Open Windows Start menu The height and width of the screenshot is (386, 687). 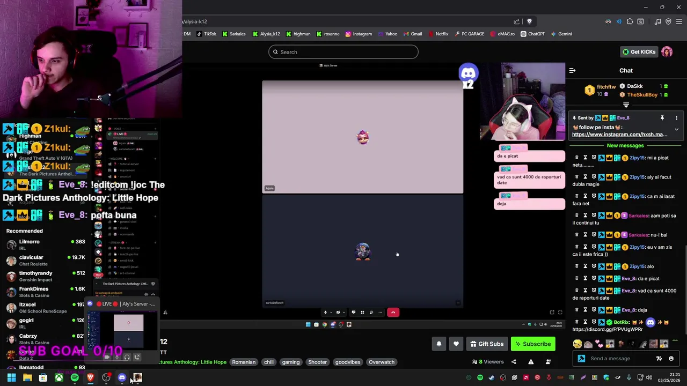pos(11,378)
